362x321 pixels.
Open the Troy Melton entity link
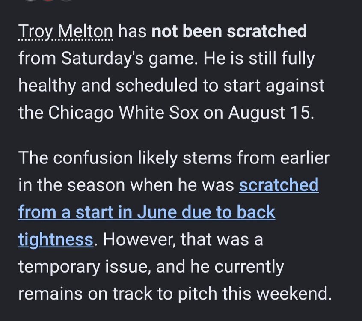click(65, 31)
